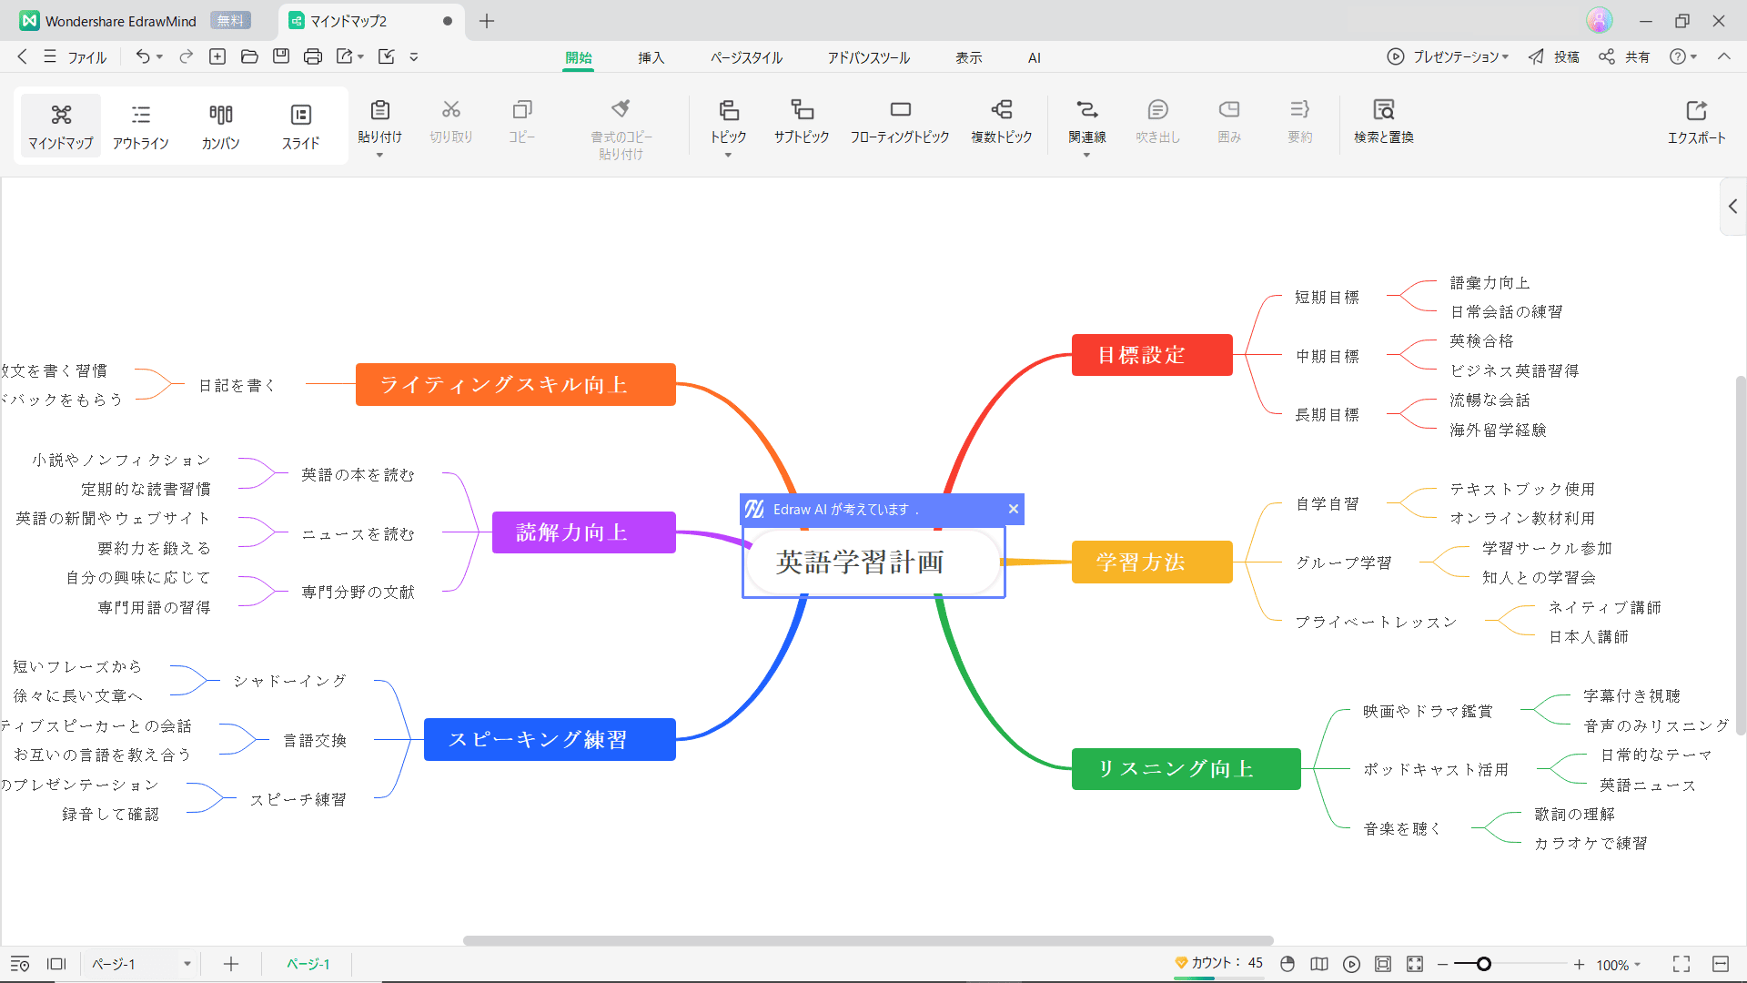
Task: Open the 挿入 (Insert) ribbon tab
Action: point(651,57)
